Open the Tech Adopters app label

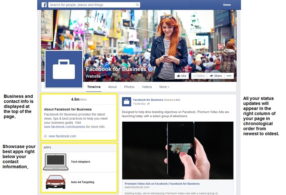point(80,162)
